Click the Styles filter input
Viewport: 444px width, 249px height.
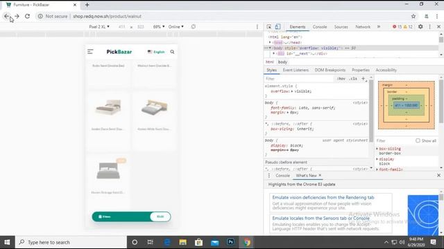pyautogui.click(x=299, y=78)
